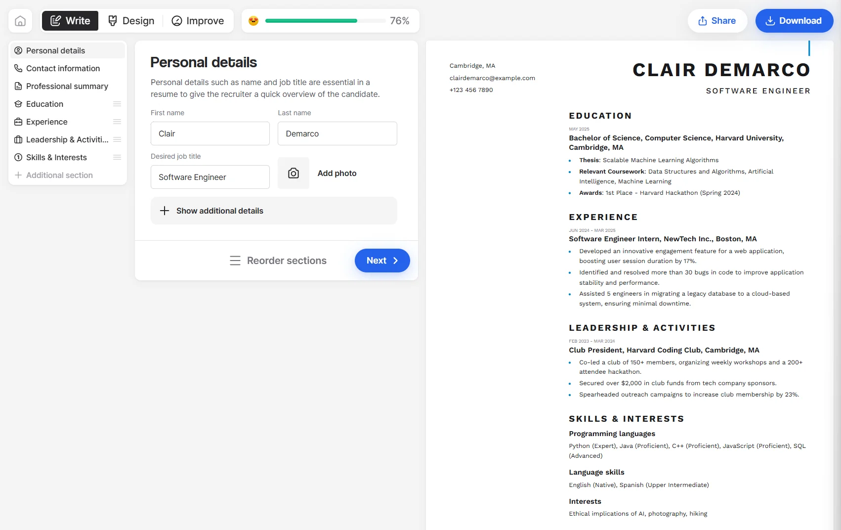Select the Write tab

70,20
